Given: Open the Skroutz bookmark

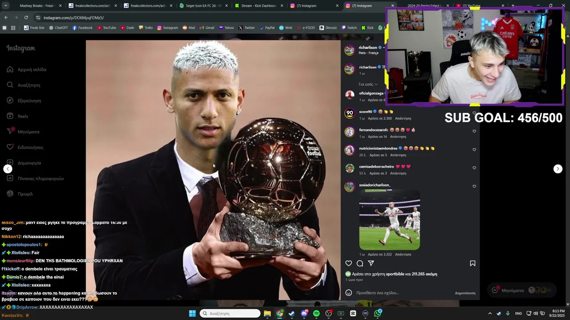Looking at the screenshot, I should click(x=328, y=28).
